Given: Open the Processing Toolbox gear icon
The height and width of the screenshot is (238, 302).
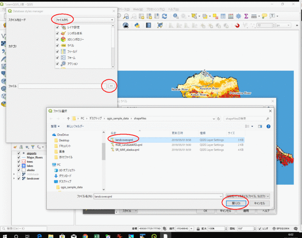Looking at the screenshot, I should [x=238, y=16].
